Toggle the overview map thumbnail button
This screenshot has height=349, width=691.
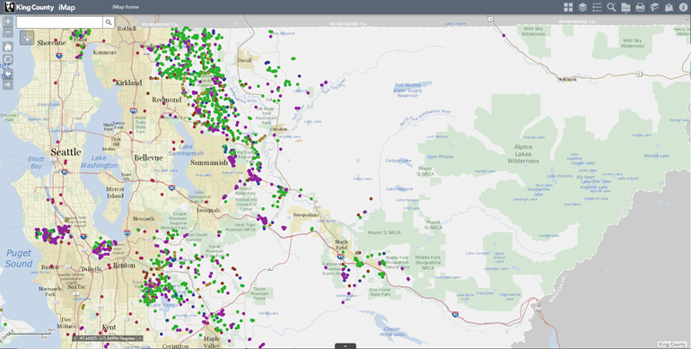[27, 38]
